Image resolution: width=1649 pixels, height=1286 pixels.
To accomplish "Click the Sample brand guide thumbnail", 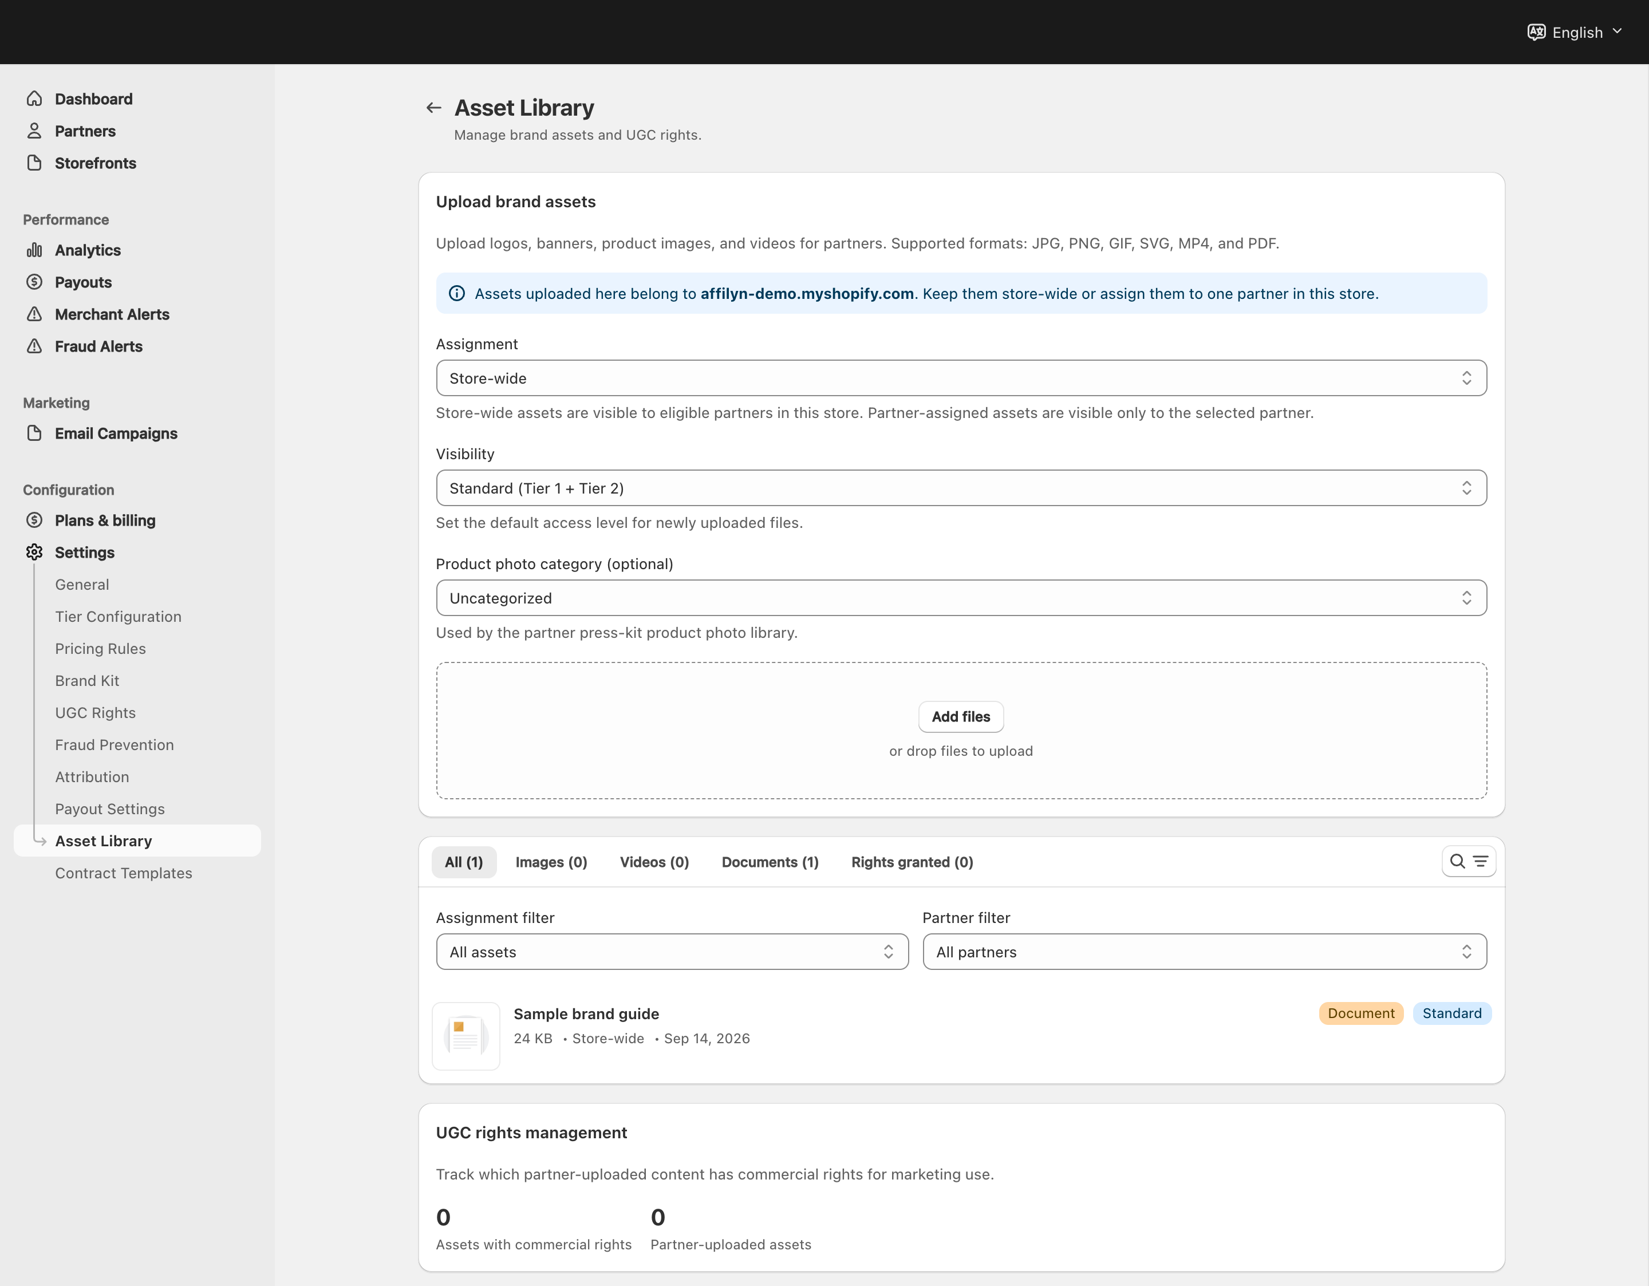I will coord(466,1036).
